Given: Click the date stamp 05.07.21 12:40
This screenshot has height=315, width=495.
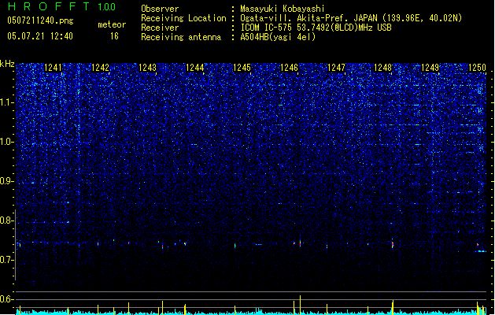Looking at the screenshot, I should (40, 36).
